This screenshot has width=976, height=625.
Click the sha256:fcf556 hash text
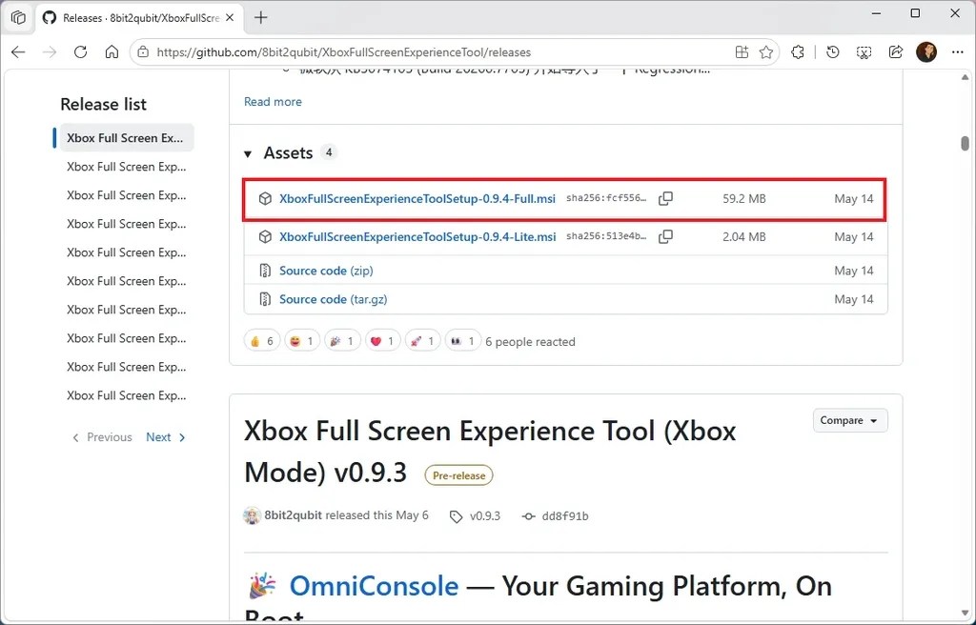[606, 198]
